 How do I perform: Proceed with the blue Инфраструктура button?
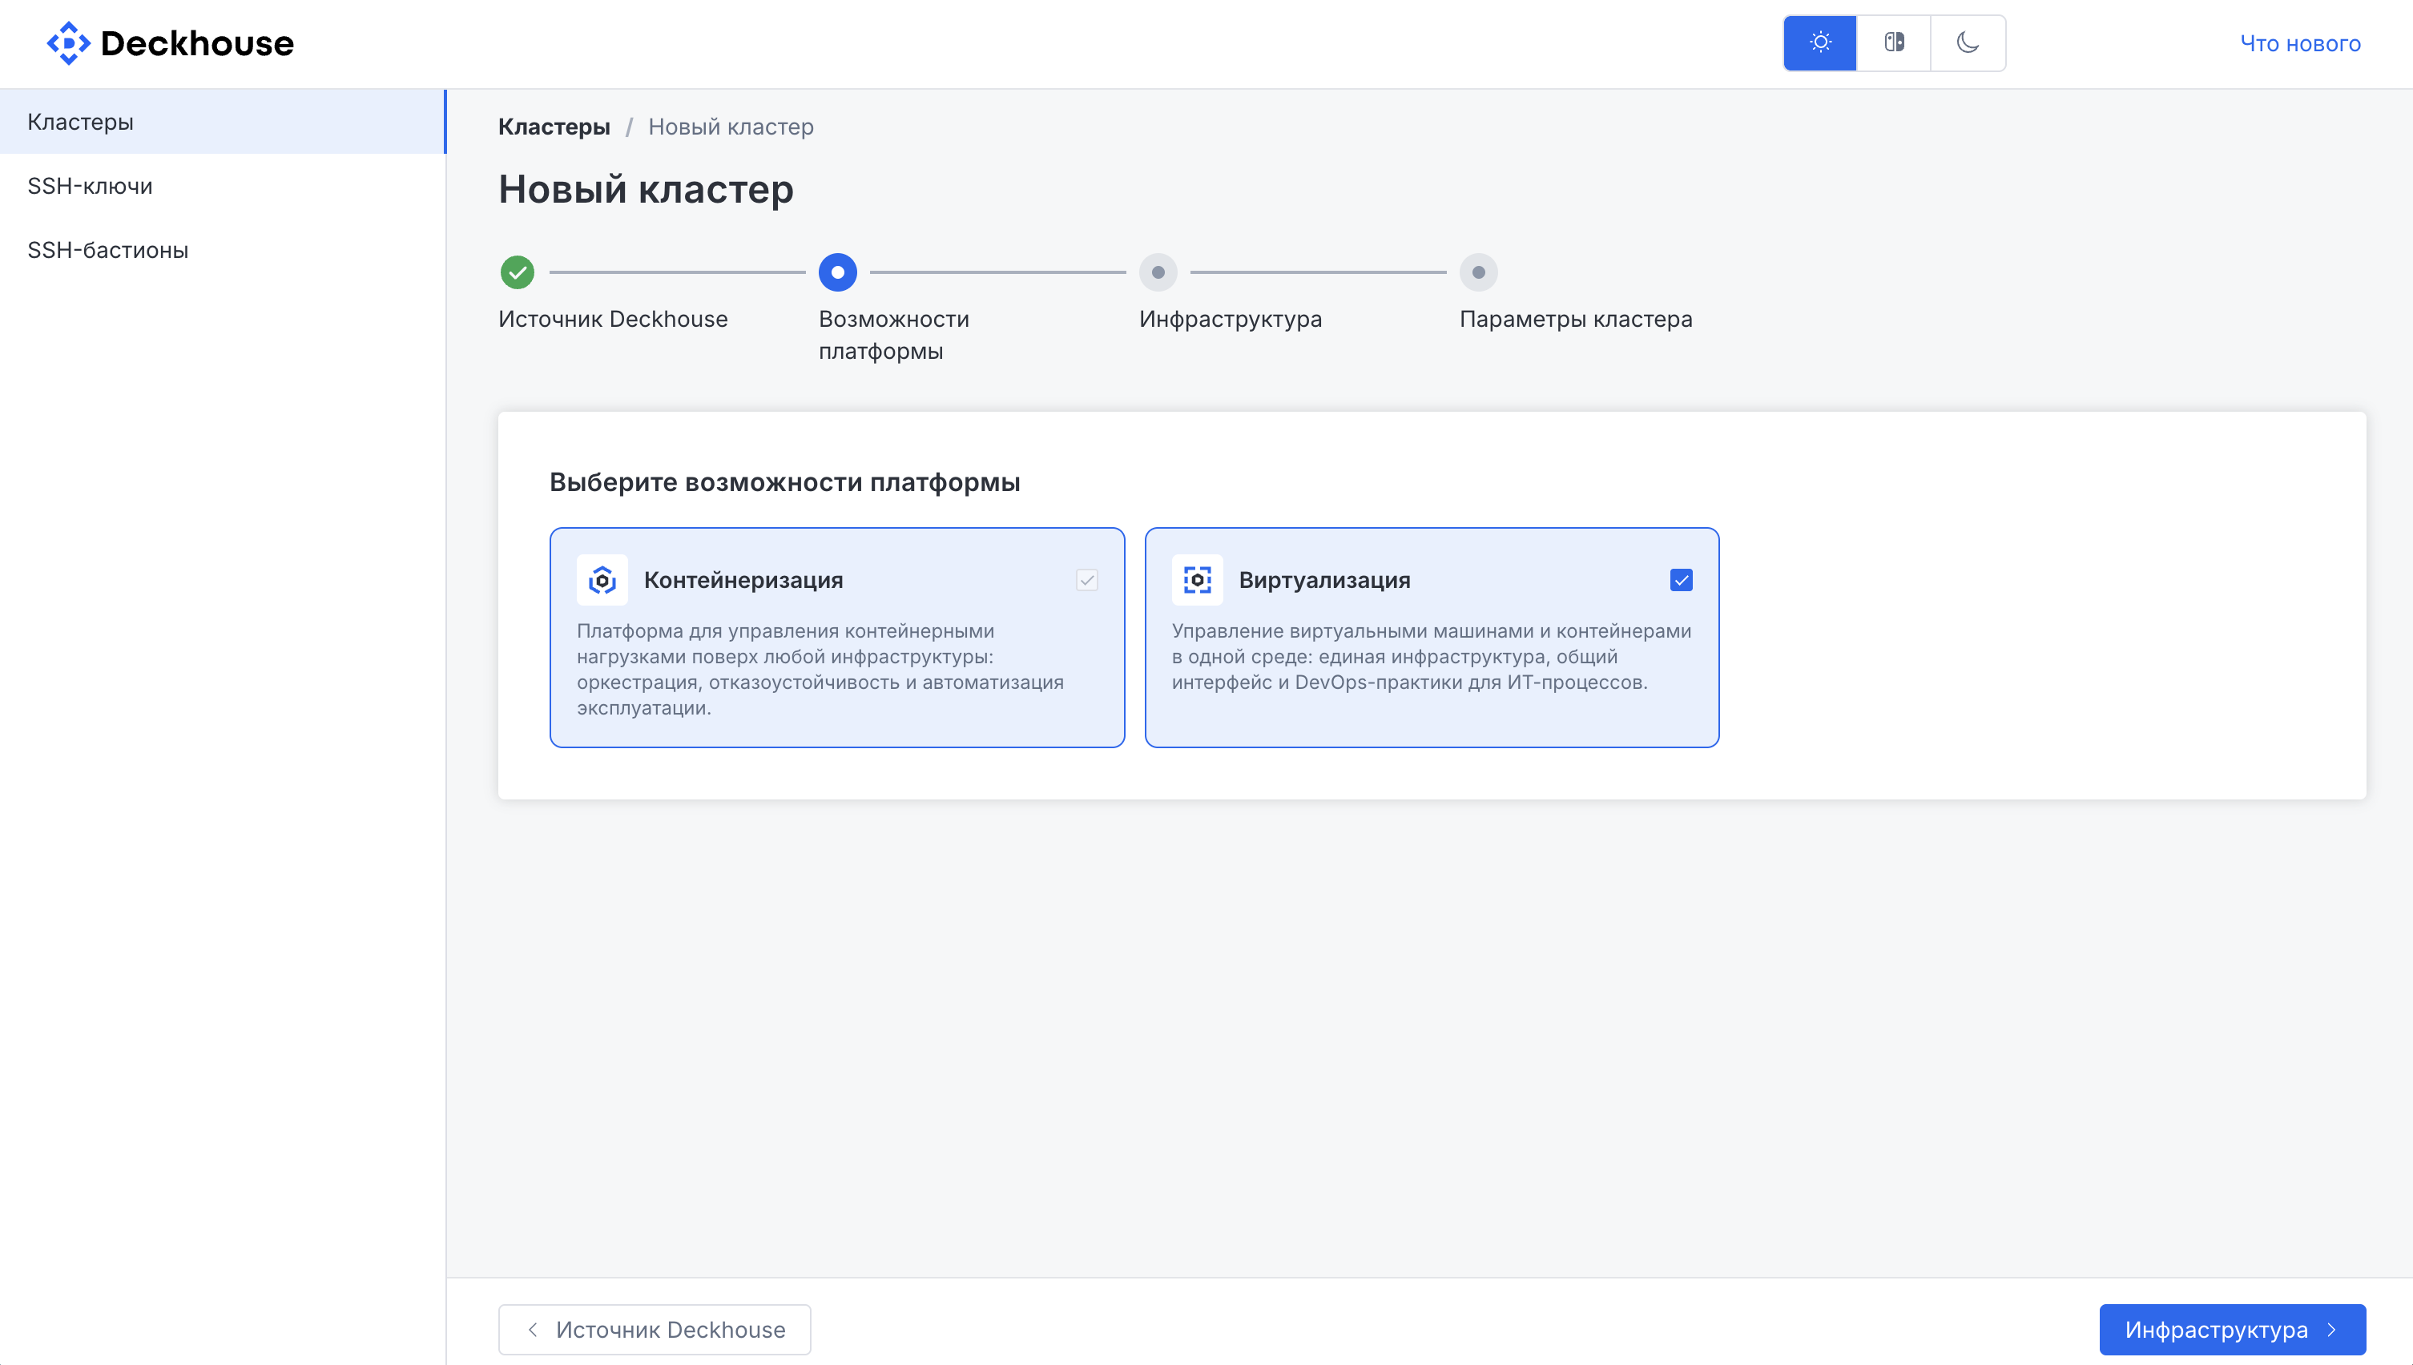(2232, 1330)
